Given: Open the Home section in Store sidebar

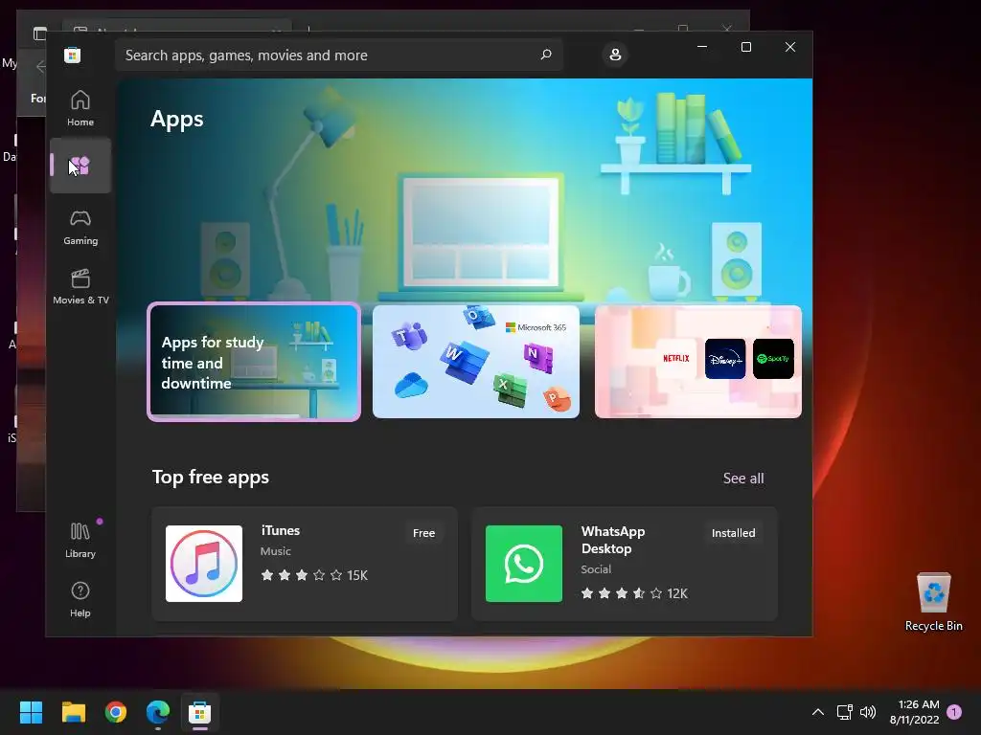Looking at the screenshot, I should tap(80, 108).
